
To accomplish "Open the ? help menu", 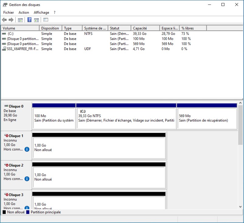I will coord(54,12).
